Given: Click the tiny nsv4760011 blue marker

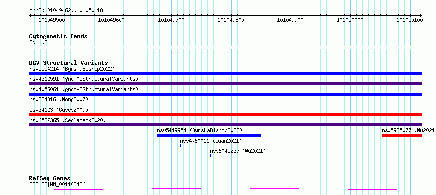Looking at the screenshot, I should 181,146.
